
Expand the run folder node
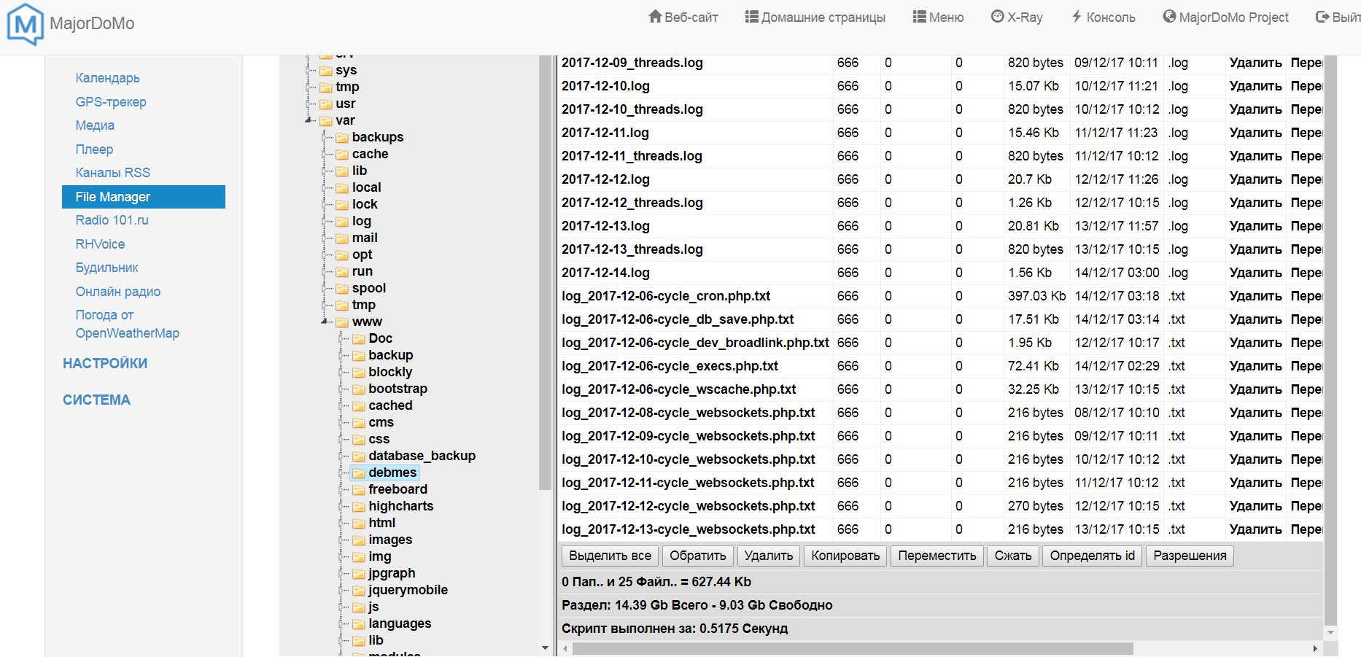(x=325, y=272)
